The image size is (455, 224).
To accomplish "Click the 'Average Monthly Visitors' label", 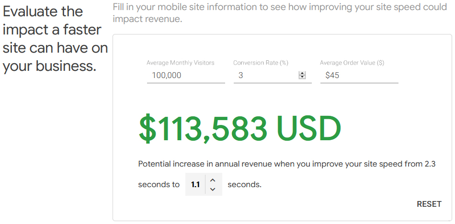I will click(180, 63).
